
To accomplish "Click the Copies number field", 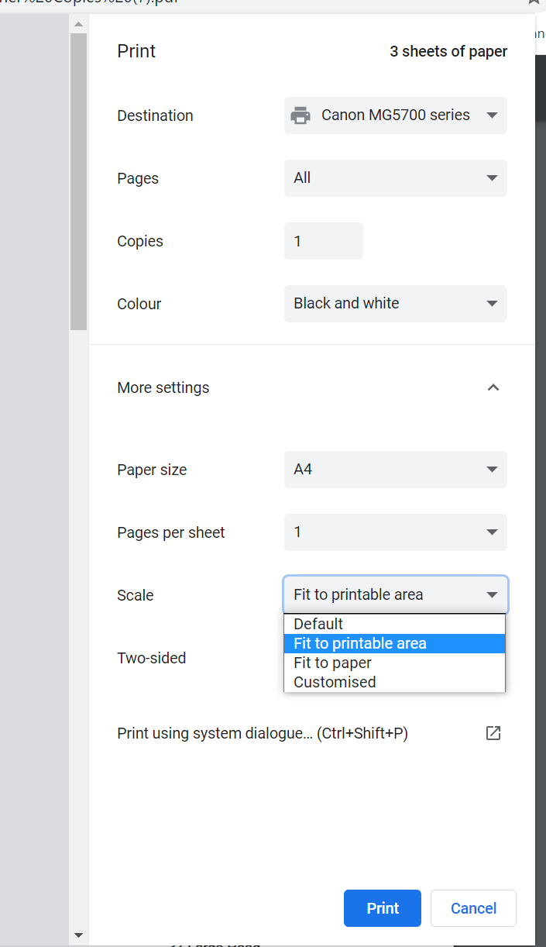I will [x=323, y=241].
